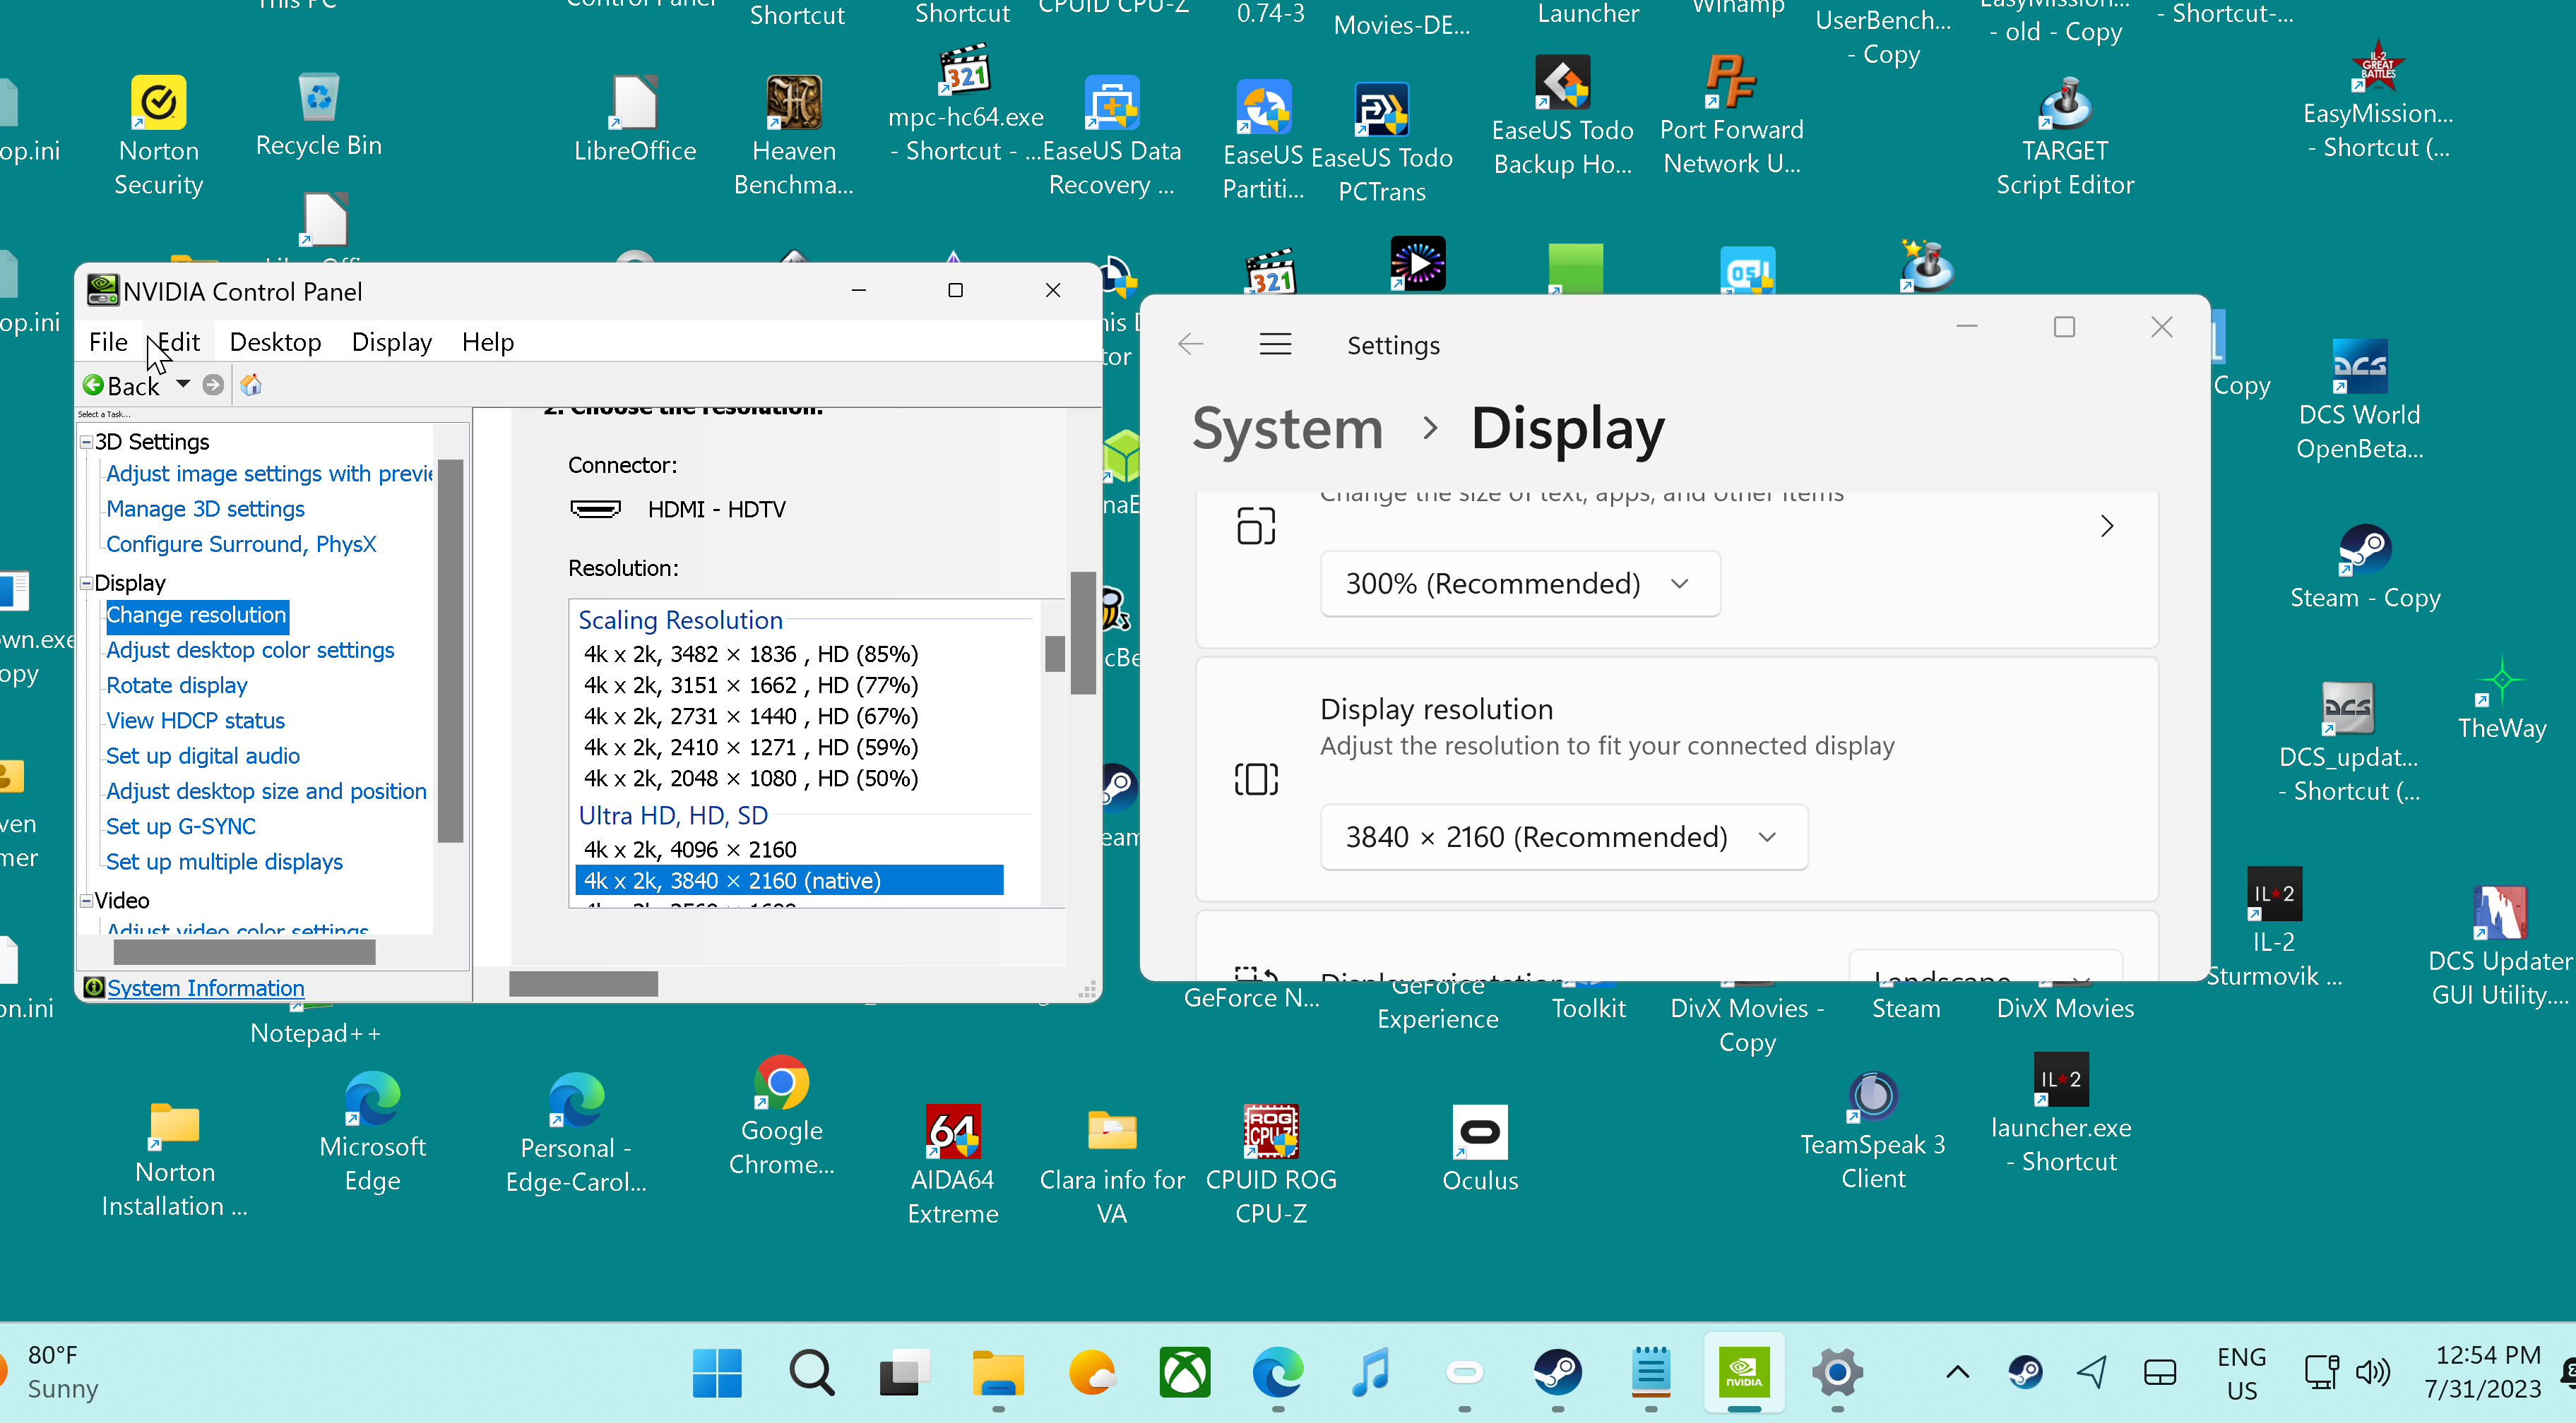Screen dimensions: 2576x1423
Task: Select AIDA64 Extreme desktop icon
Action: [952, 1165]
